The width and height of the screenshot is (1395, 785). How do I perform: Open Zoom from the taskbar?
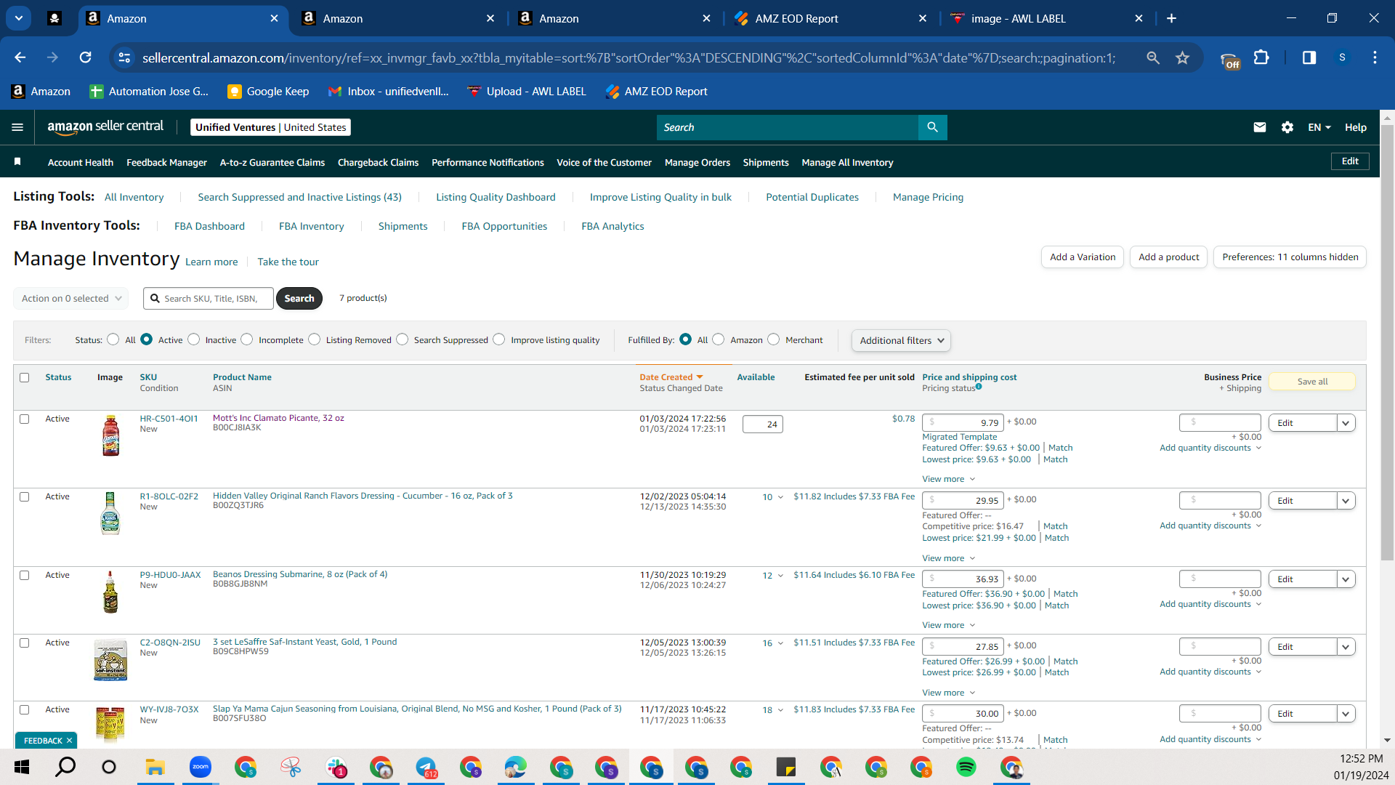tap(200, 767)
